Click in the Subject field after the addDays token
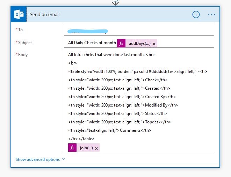Viewport: 231px width, 177px height. click(185, 43)
